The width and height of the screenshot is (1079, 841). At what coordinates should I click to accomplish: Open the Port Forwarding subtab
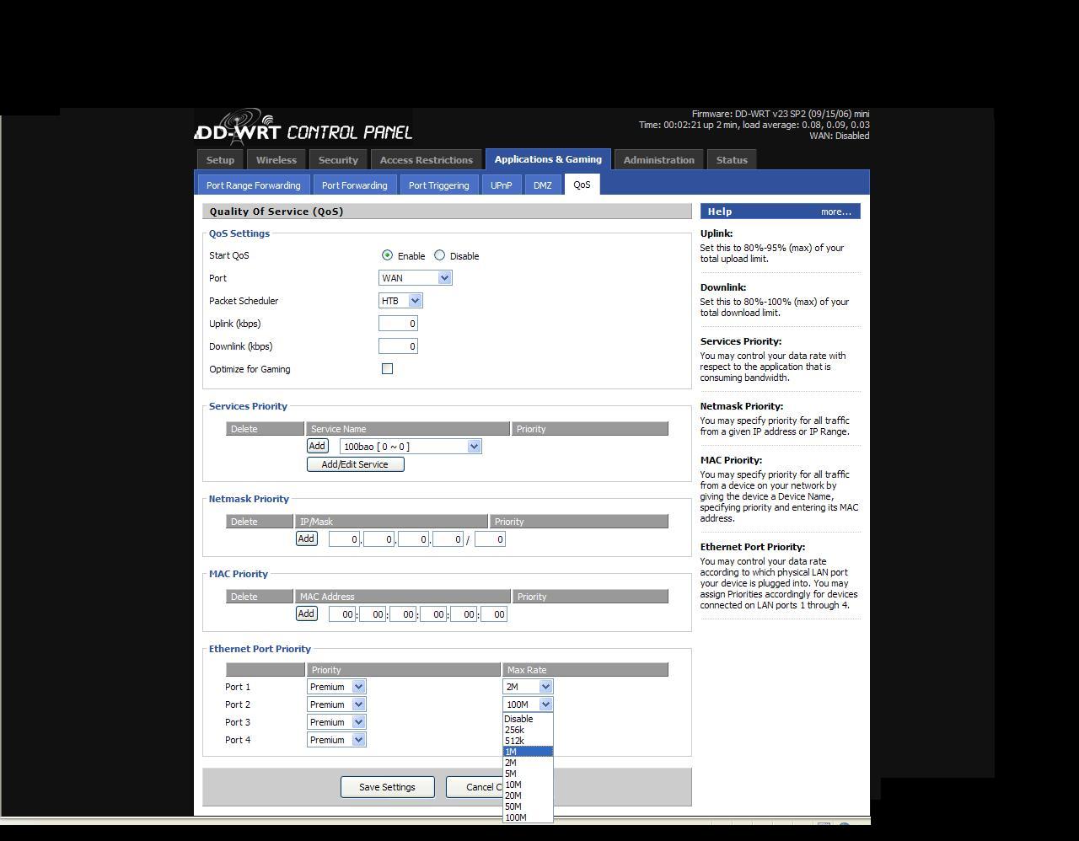tap(354, 185)
